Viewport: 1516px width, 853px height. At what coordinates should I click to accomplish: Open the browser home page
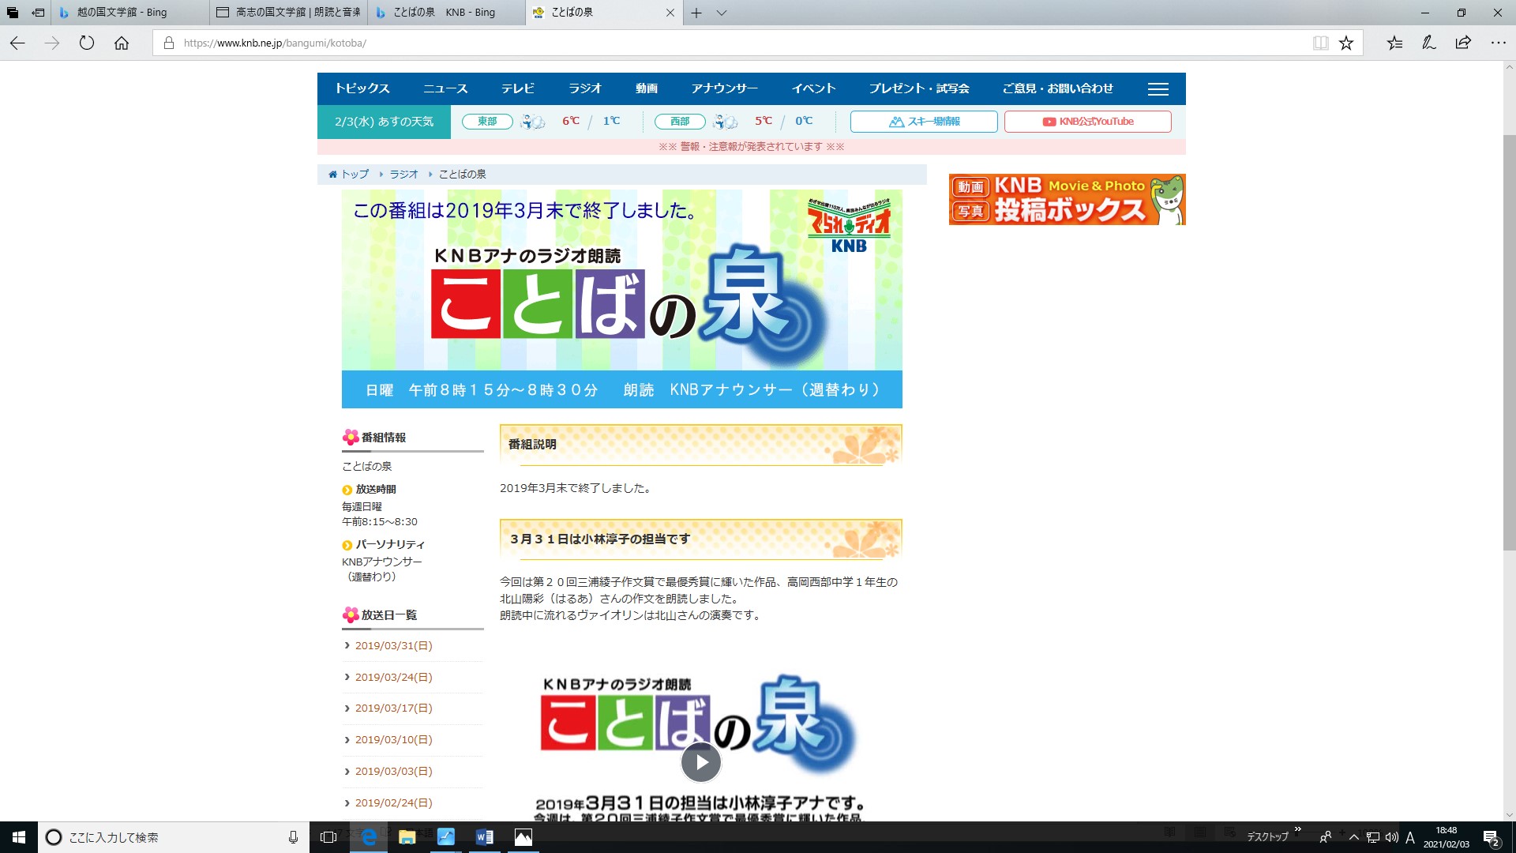[122, 43]
